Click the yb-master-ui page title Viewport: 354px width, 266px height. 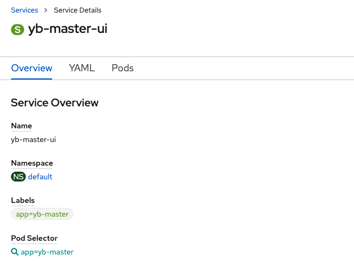click(68, 29)
